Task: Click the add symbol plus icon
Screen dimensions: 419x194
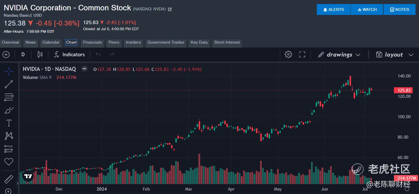Action: 6,55
